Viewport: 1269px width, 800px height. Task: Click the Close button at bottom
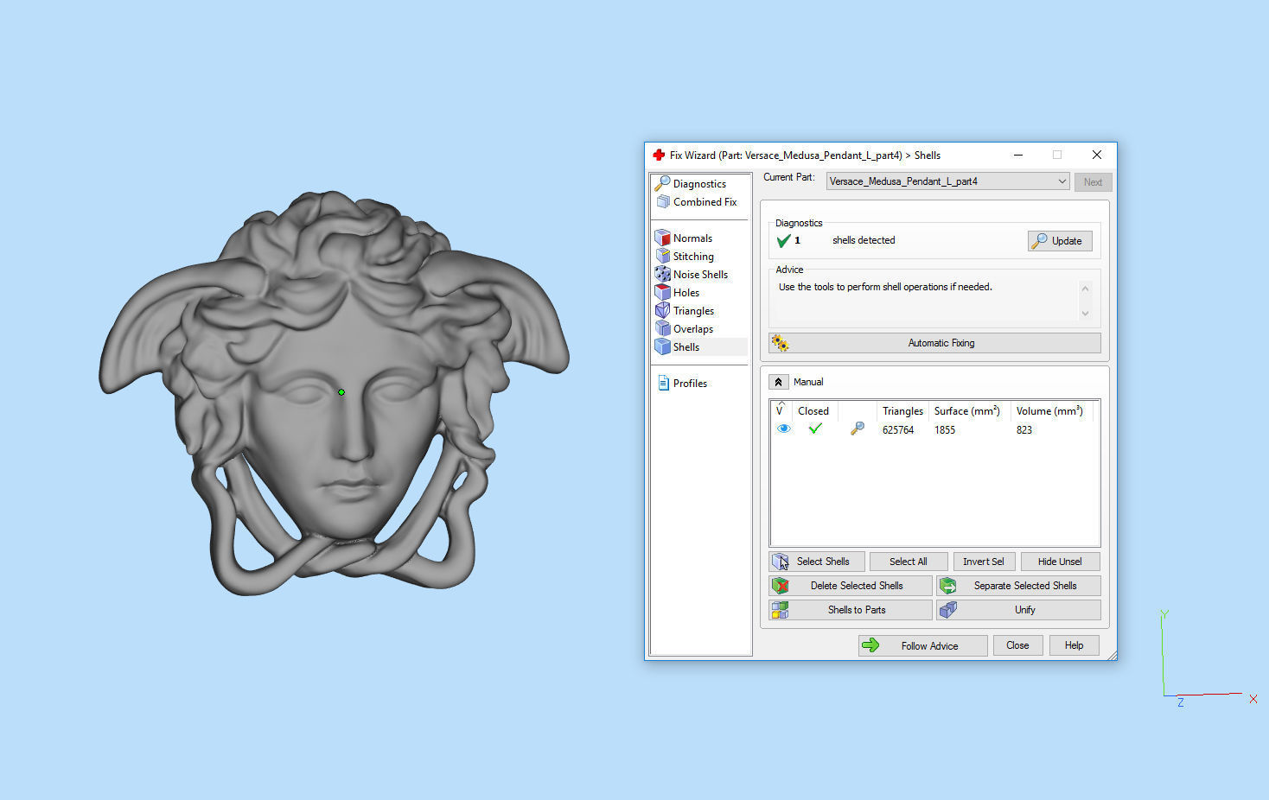pos(1017,645)
